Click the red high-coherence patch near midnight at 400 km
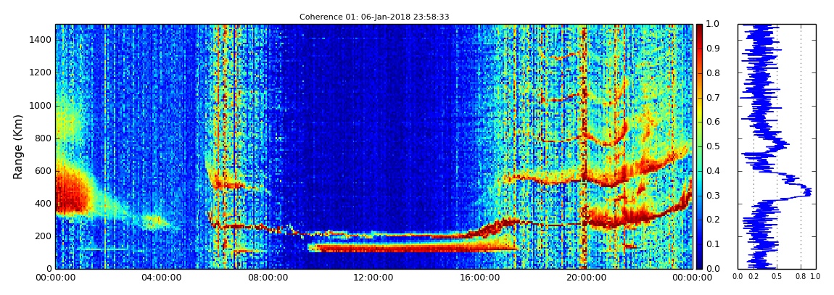834x295 pixels. pos(72,191)
